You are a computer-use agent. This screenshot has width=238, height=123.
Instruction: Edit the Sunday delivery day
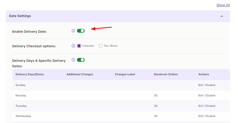click(x=201, y=85)
